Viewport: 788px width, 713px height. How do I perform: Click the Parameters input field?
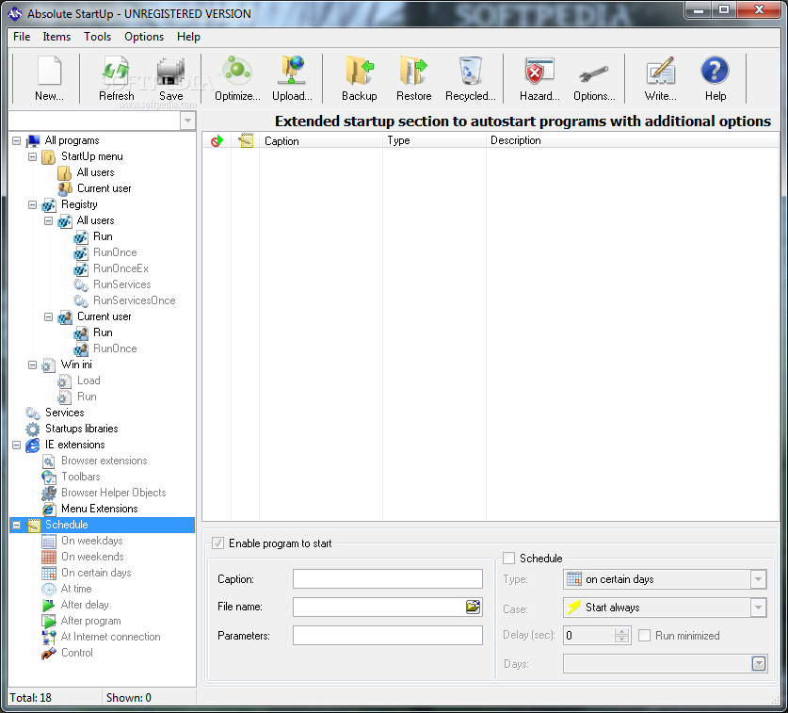[388, 636]
